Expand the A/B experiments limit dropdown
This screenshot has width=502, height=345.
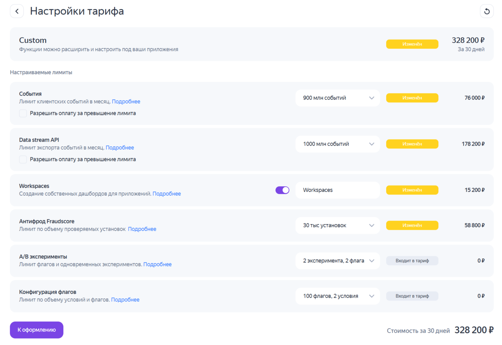pyautogui.click(x=338, y=261)
